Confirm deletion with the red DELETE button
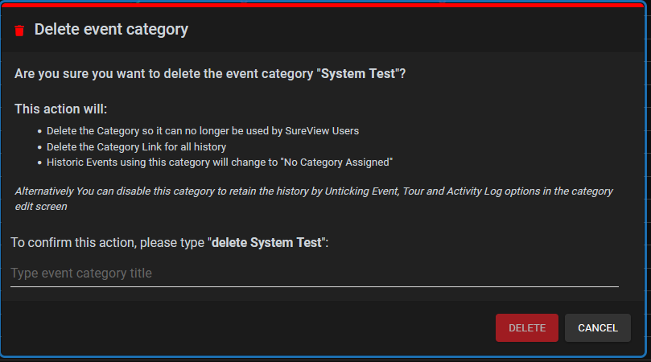 tap(527, 328)
